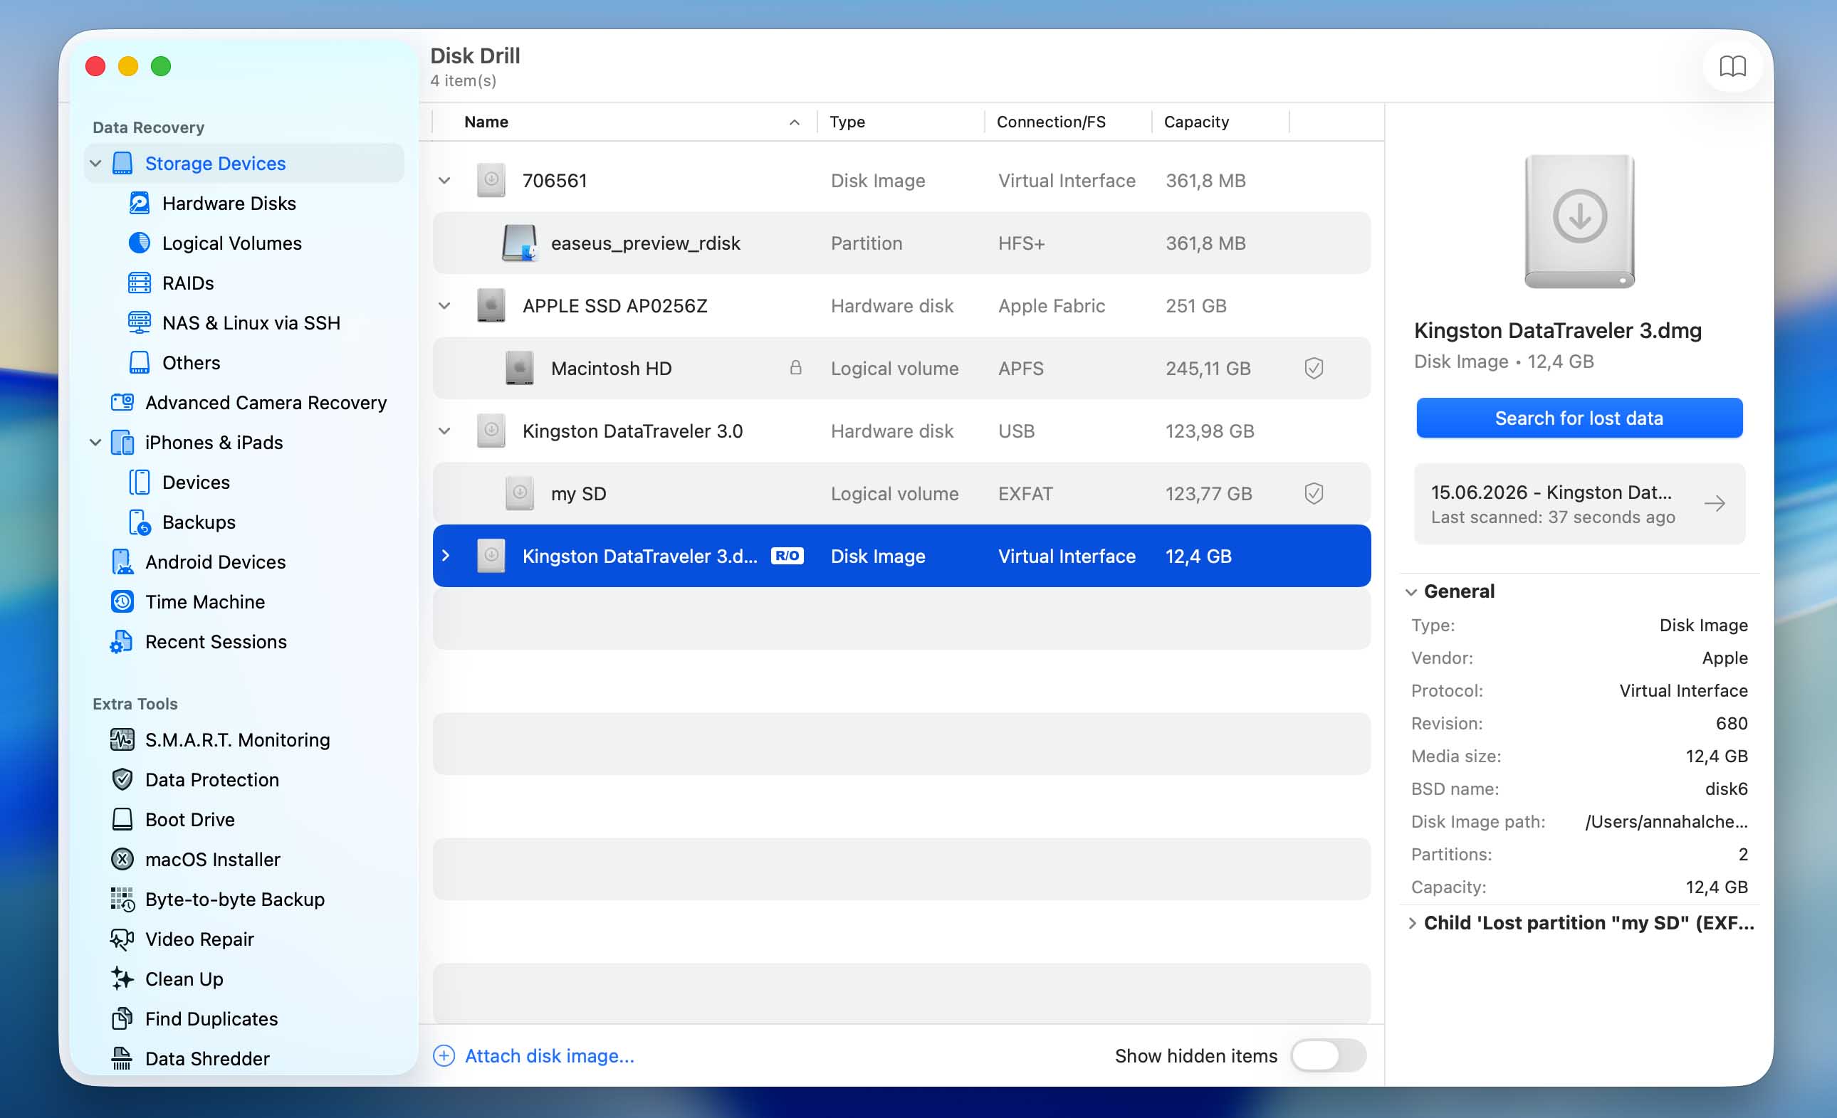Collapse the Kingston DataTraveler 3.0 row
The width and height of the screenshot is (1837, 1118).
click(444, 431)
